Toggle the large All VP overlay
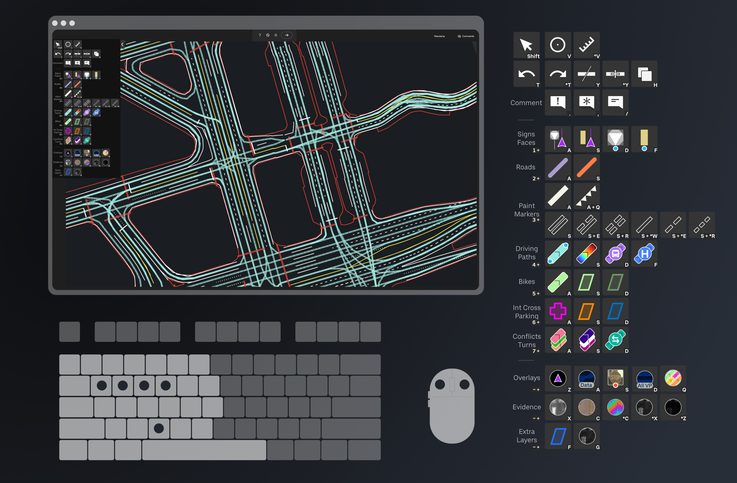 (644, 379)
